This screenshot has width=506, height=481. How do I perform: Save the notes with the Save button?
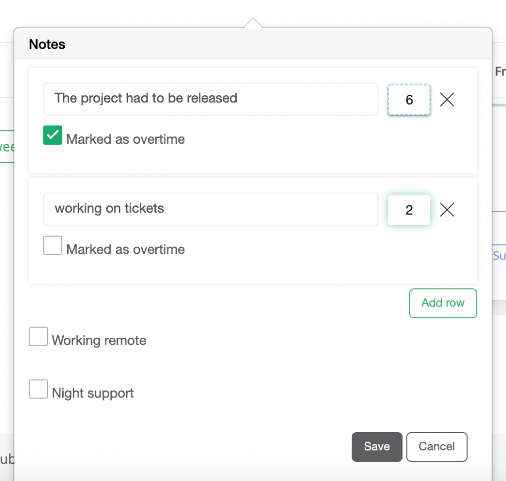[x=377, y=446]
